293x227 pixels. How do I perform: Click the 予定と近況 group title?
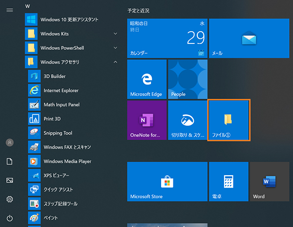139,11
